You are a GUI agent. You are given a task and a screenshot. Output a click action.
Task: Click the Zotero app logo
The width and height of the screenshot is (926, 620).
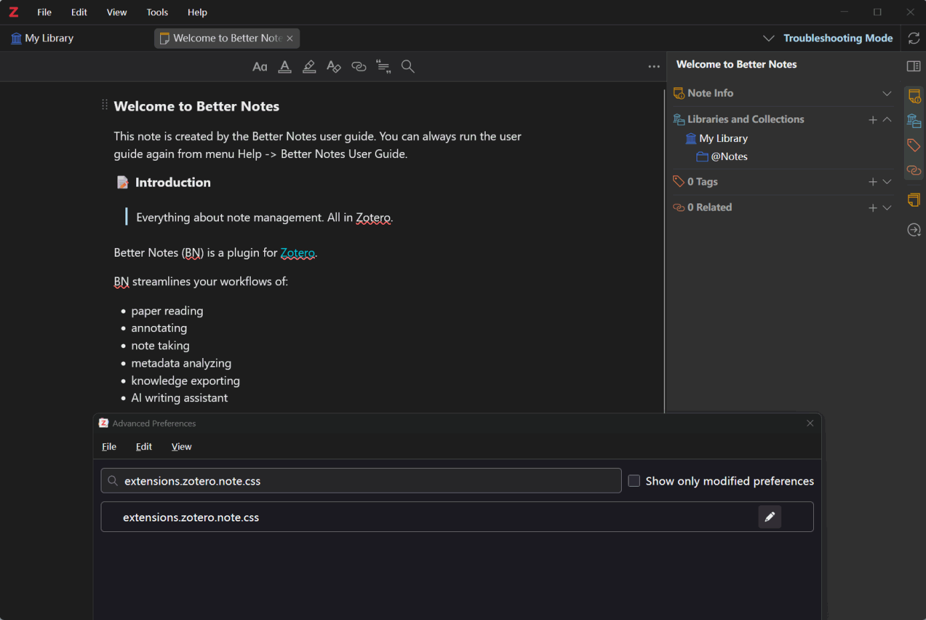click(x=13, y=12)
